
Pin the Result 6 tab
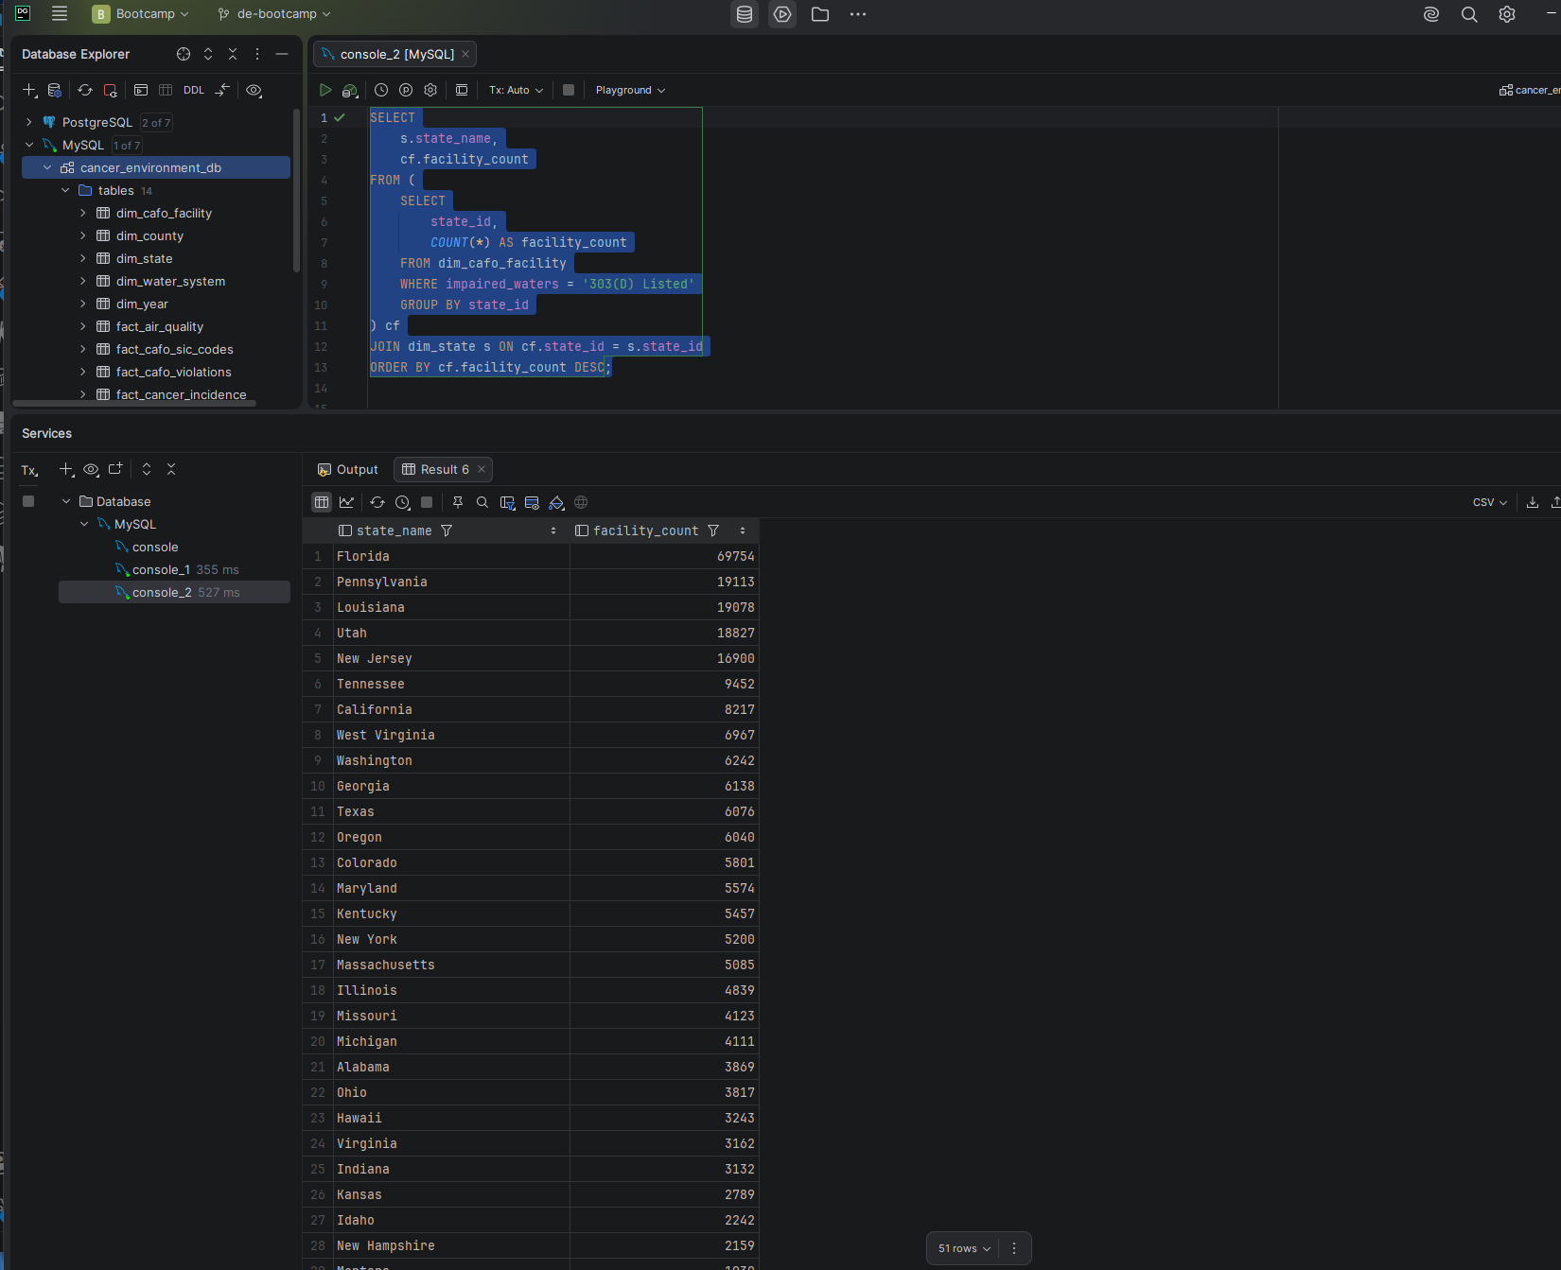coord(458,502)
